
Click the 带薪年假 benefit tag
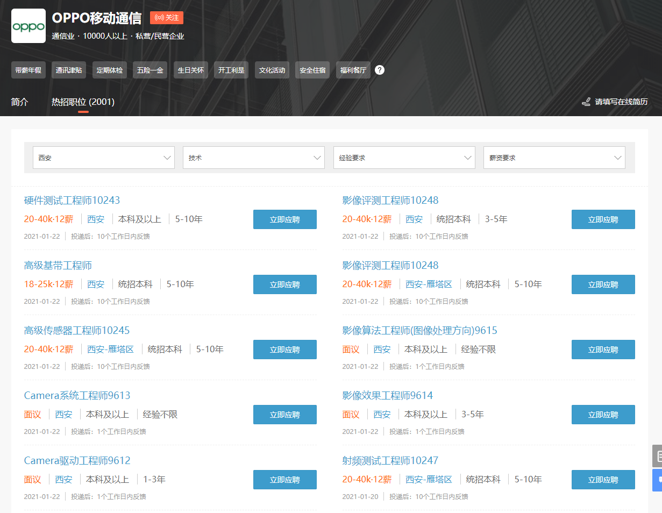click(28, 70)
